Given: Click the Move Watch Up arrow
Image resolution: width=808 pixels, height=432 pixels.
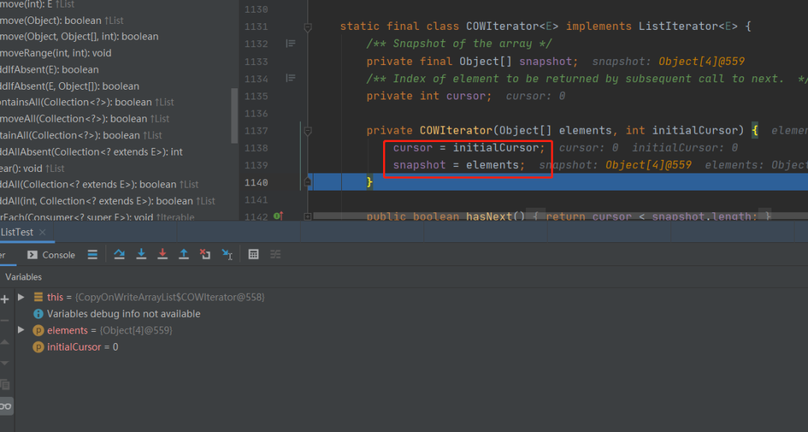Looking at the screenshot, I should pos(4,342).
